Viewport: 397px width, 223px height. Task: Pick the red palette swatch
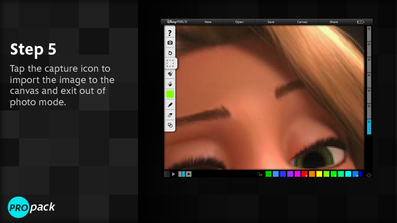[x=304, y=173]
